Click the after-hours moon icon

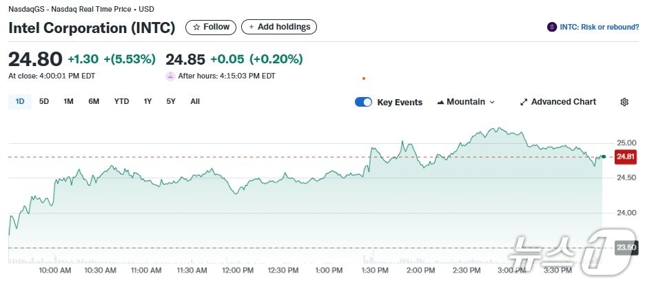point(170,76)
